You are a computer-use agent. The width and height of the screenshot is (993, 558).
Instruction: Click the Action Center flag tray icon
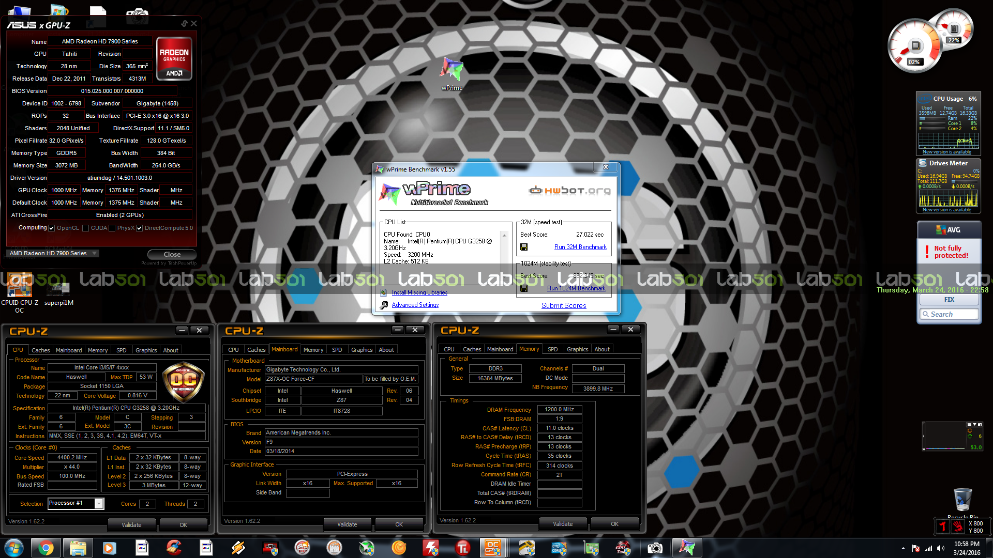[x=916, y=548]
